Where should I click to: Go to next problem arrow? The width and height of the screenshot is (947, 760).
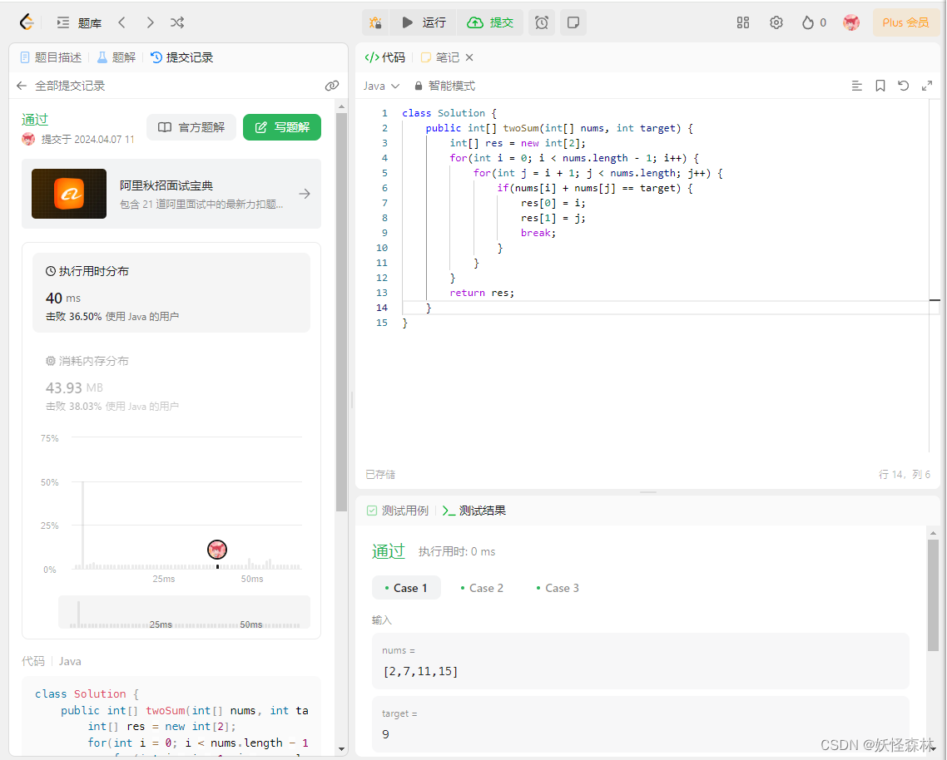(150, 23)
